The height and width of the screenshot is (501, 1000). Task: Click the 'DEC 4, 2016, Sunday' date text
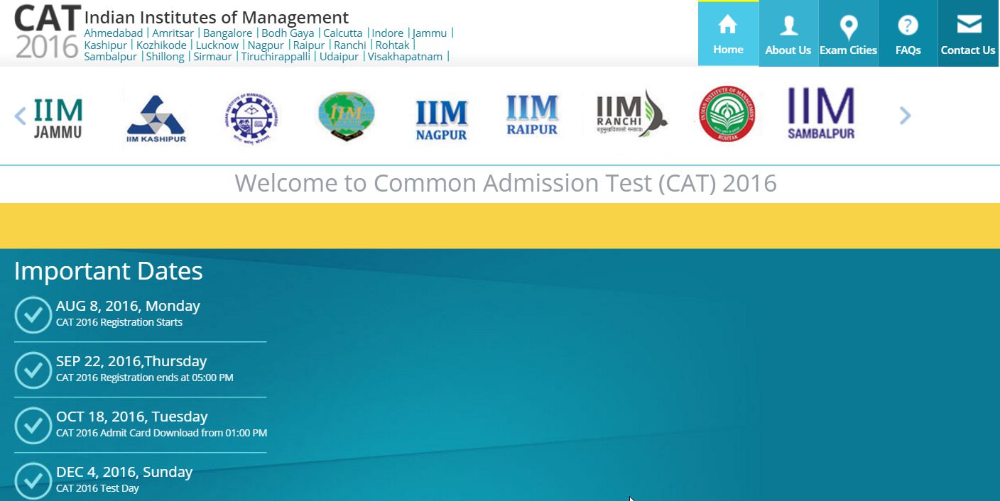pos(124,472)
